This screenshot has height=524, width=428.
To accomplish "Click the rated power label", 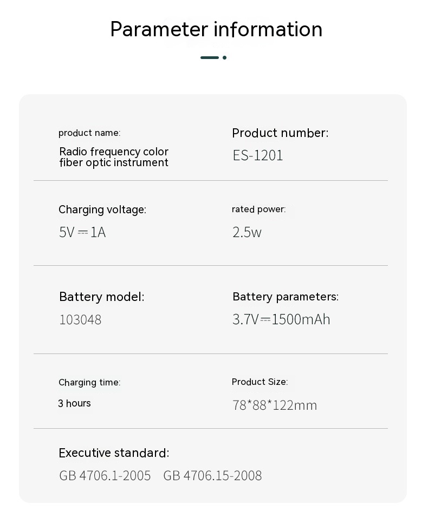I will [x=258, y=209].
